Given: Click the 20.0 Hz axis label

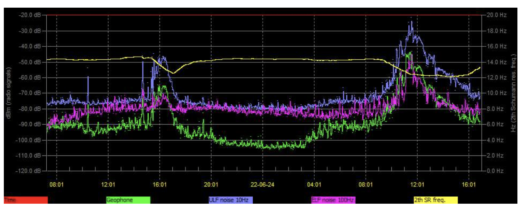Looking at the screenshot, I should pyautogui.click(x=497, y=15).
